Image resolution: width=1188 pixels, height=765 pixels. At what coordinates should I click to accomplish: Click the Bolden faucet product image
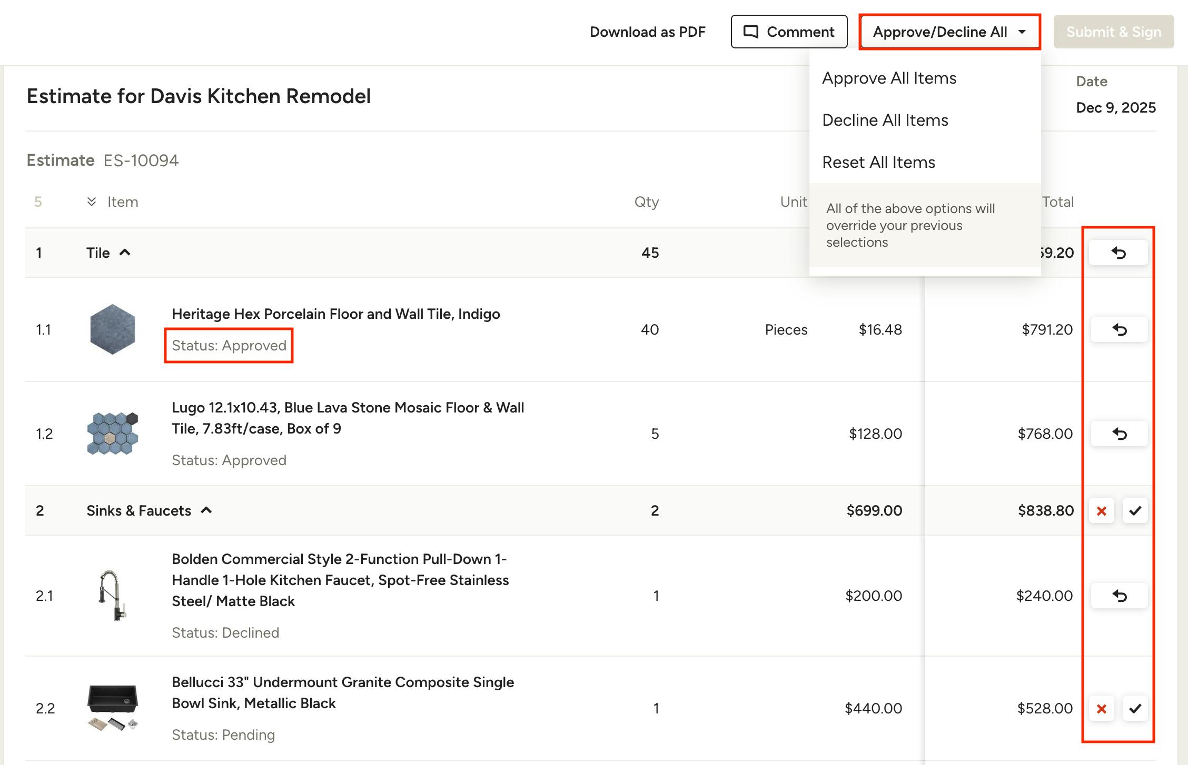112,596
